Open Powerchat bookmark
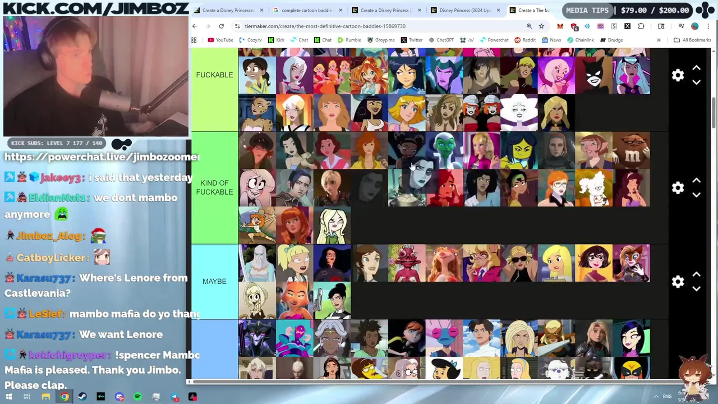This screenshot has width=718, height=404. point(494,40)
